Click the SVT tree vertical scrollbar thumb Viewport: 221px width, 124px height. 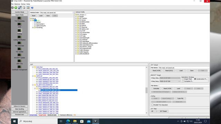pyautogui.click(x=146, y=90)
